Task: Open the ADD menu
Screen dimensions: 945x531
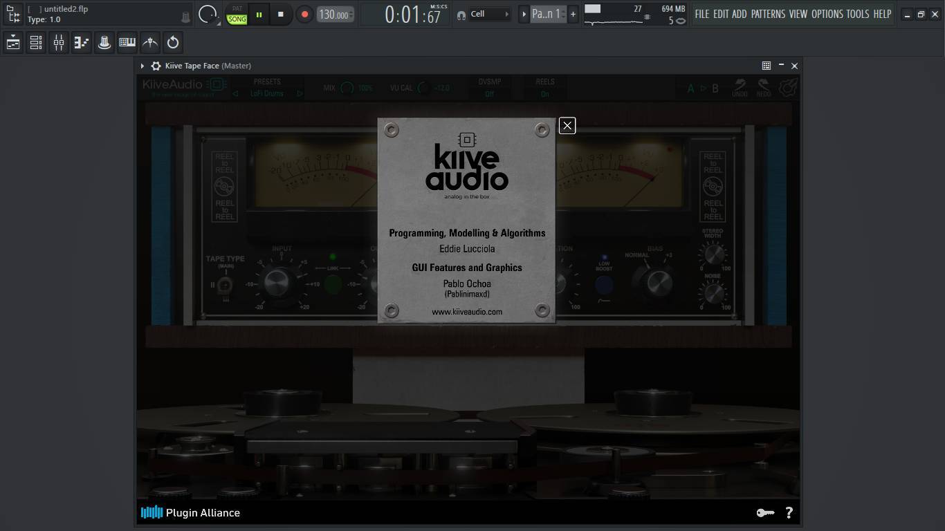Action: click(x=740, y=14)
